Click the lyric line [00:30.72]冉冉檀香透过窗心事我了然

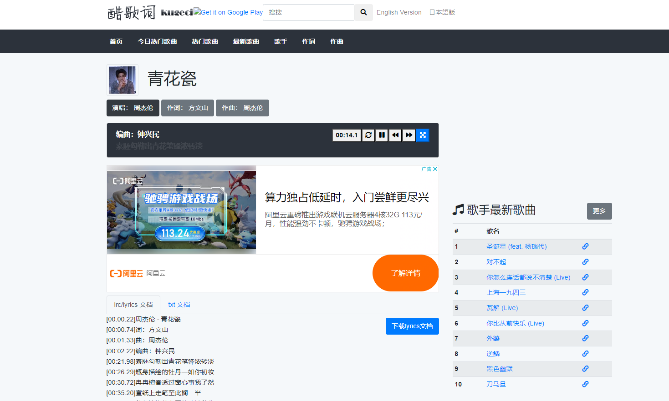[160, 382]
